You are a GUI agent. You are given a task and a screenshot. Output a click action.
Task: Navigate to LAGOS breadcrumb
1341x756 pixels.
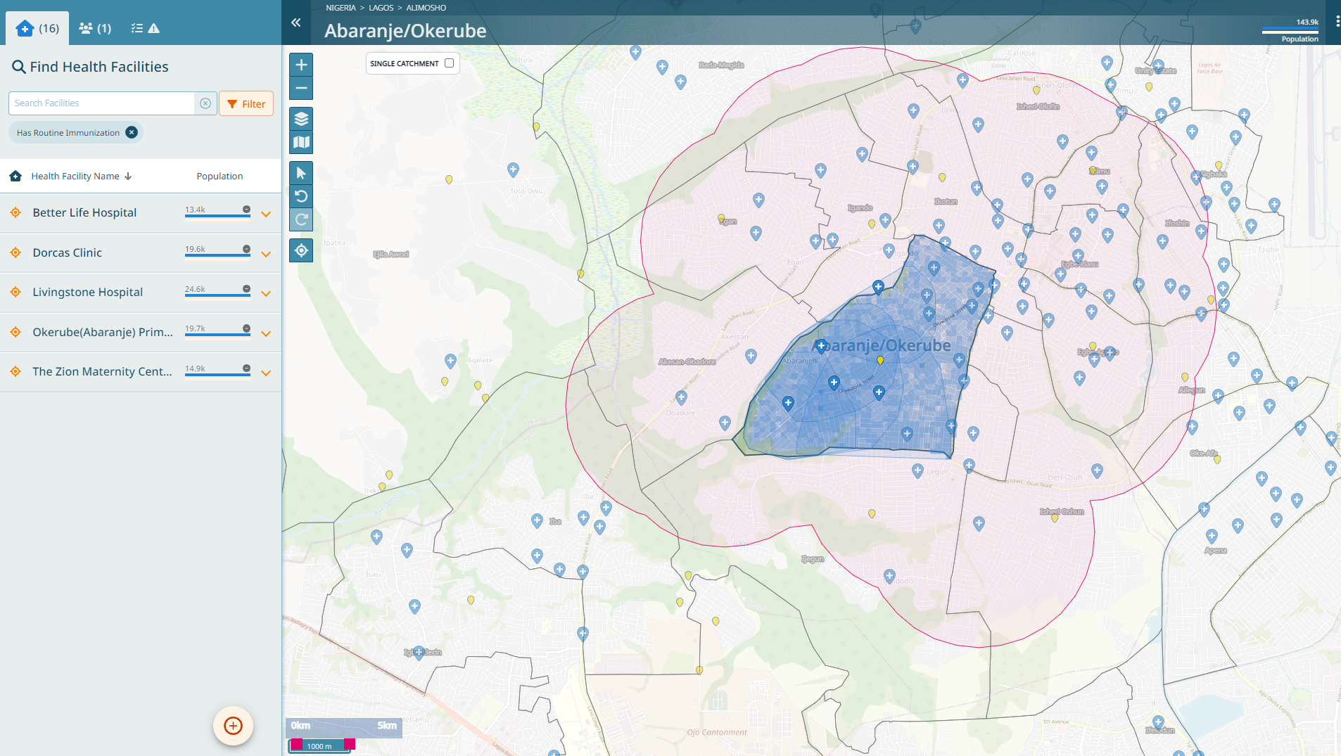[x=381, y=8]
